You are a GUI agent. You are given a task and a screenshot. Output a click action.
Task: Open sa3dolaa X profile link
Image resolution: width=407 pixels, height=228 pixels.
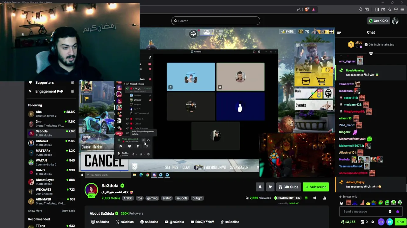[125, 222]
